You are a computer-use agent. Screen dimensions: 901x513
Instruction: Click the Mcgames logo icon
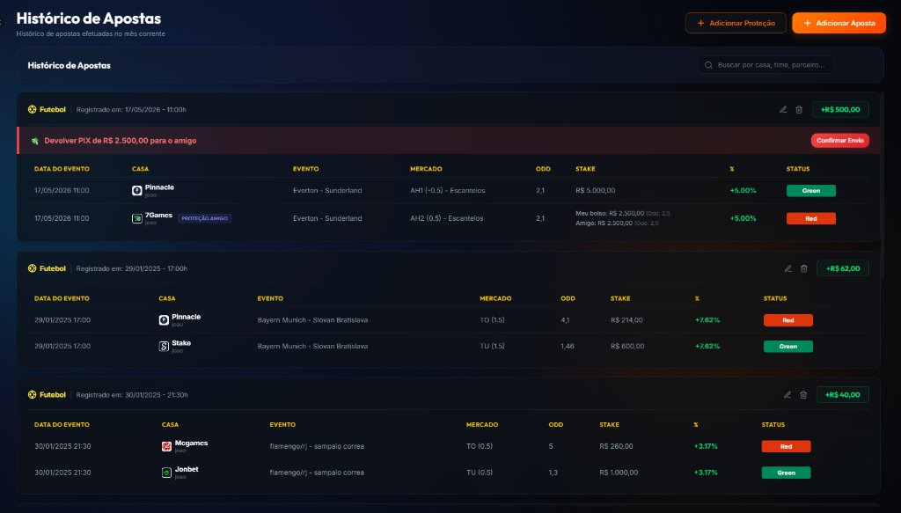click(x=166, y=446)
